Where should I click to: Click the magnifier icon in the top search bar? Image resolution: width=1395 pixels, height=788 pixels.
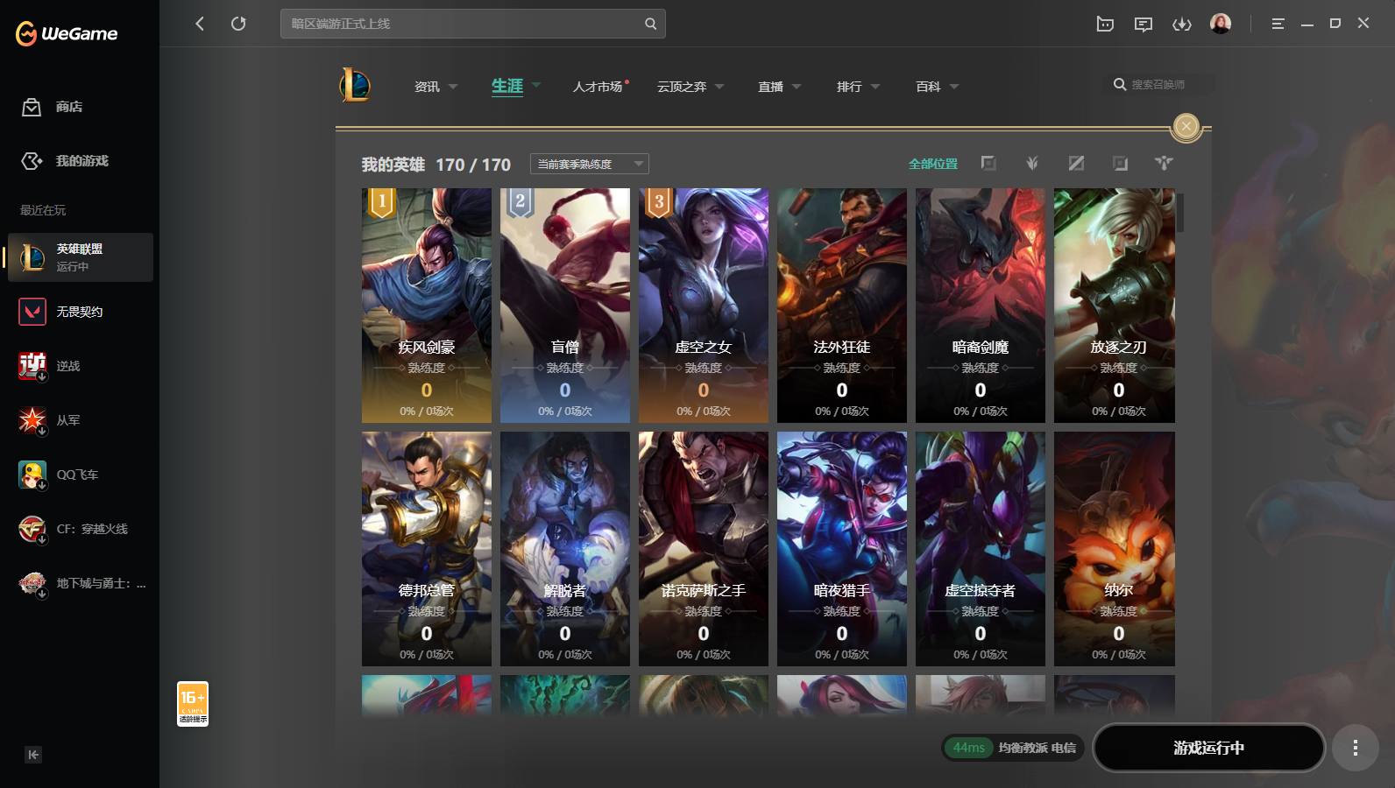[650, 24]
